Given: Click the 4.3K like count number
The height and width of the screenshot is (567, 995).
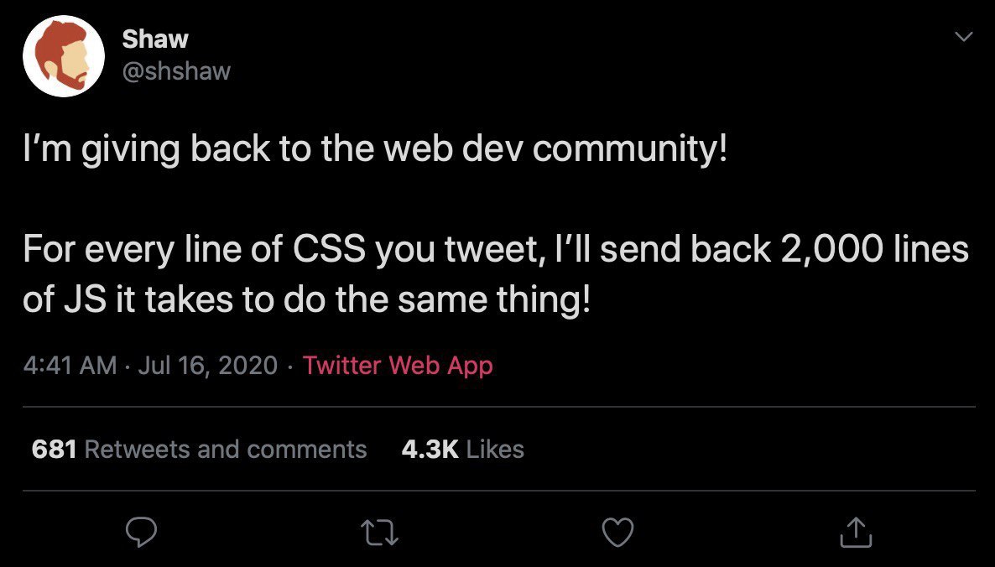Looking at the screenshot, I should pos(430,449).
